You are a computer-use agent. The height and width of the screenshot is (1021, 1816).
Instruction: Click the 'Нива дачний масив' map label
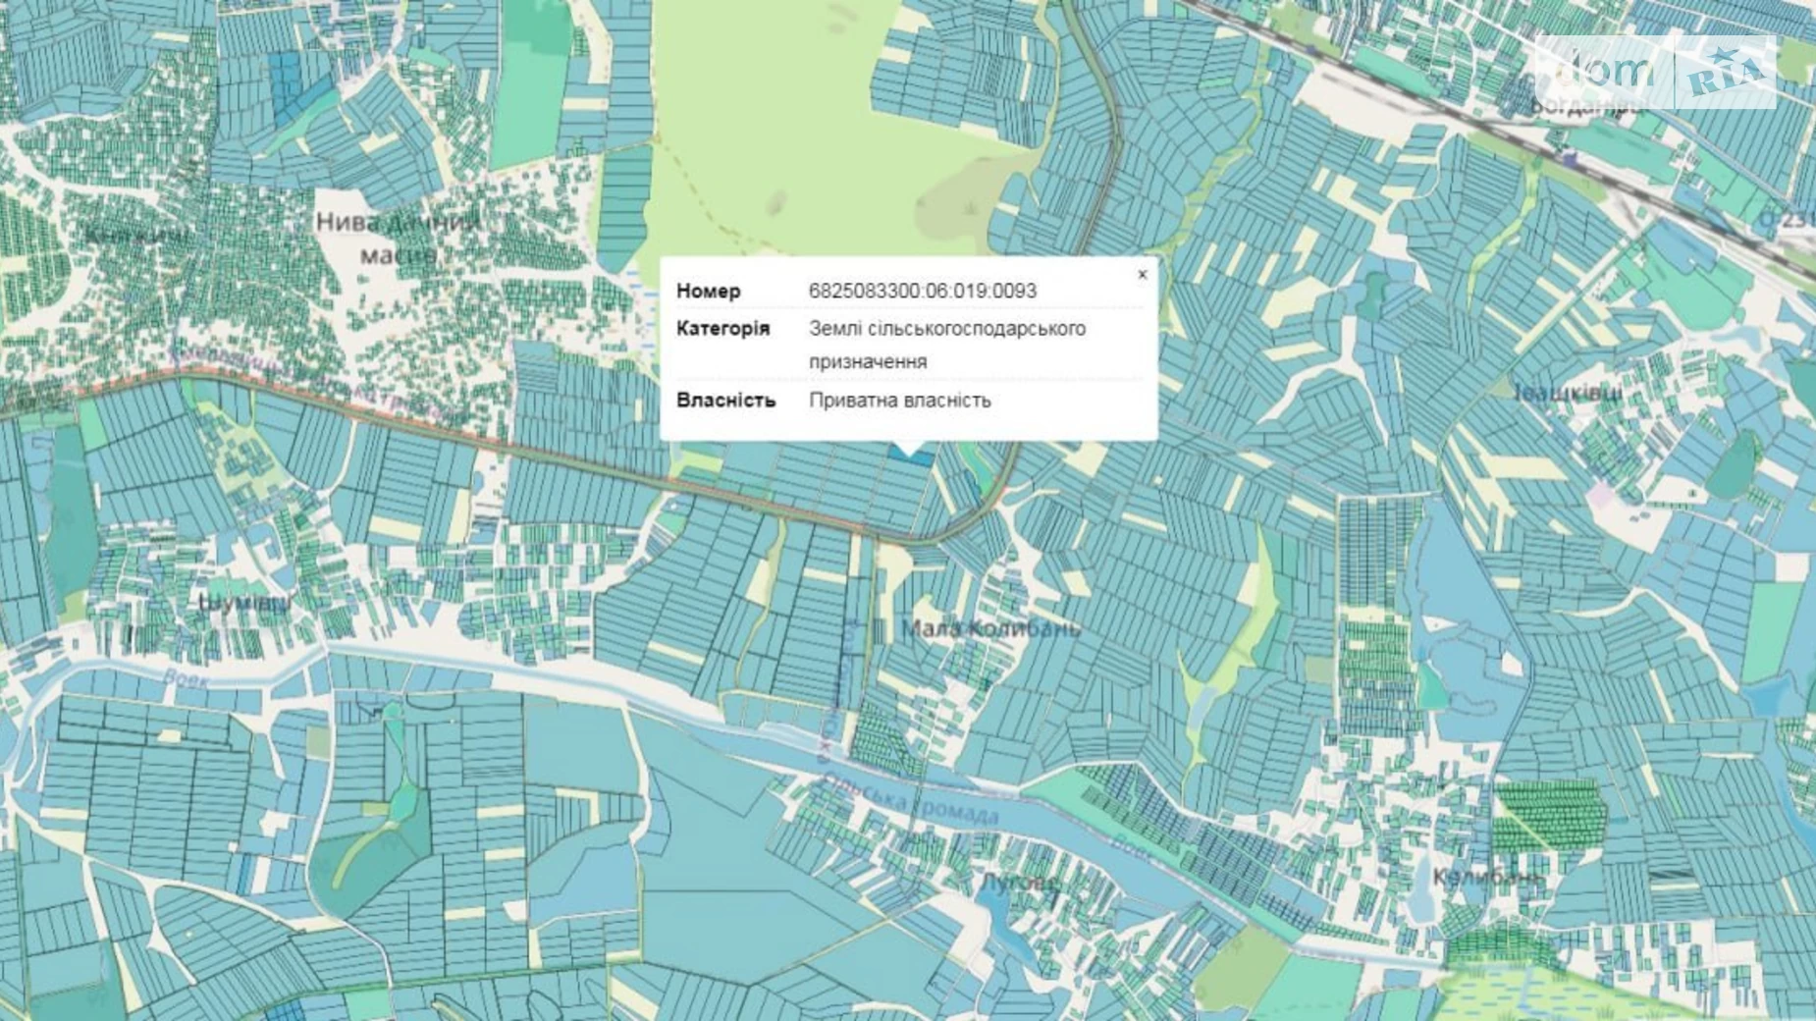[398, 238]
